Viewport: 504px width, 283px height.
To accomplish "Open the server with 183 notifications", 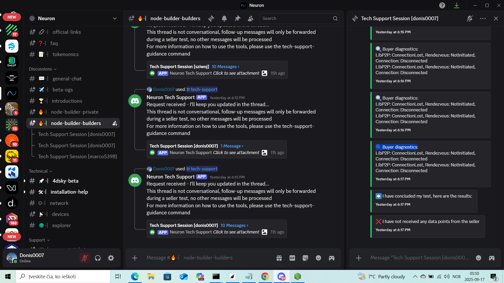I will point(12,219).
